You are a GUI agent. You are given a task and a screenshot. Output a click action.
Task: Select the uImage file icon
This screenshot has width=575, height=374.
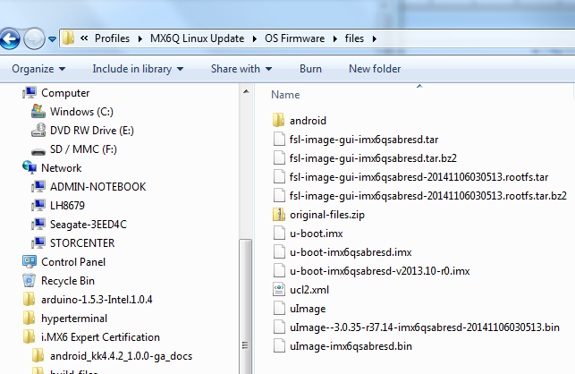[x=279, y=309]
